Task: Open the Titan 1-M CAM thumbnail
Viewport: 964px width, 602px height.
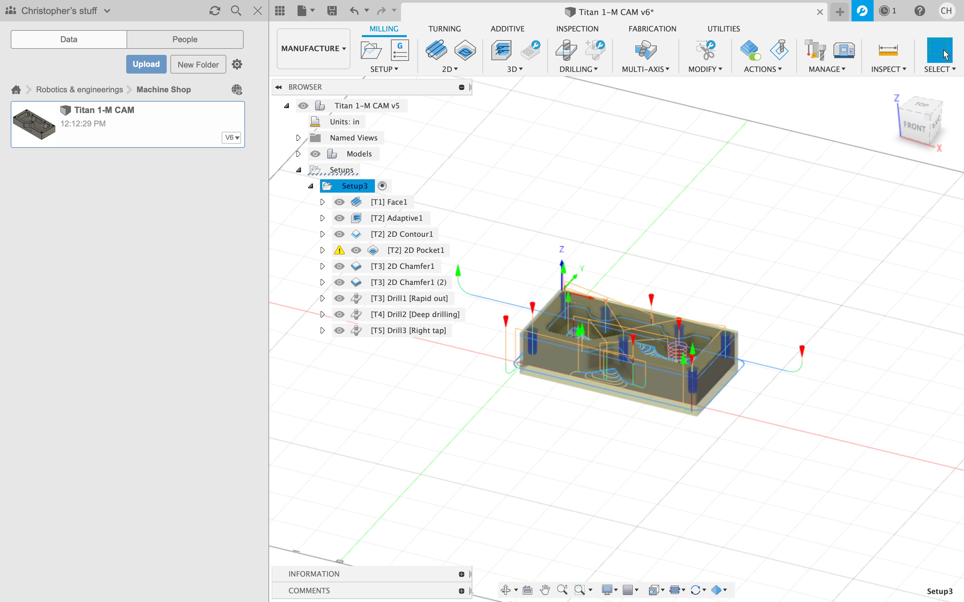Action: click(x=34, y=124)
